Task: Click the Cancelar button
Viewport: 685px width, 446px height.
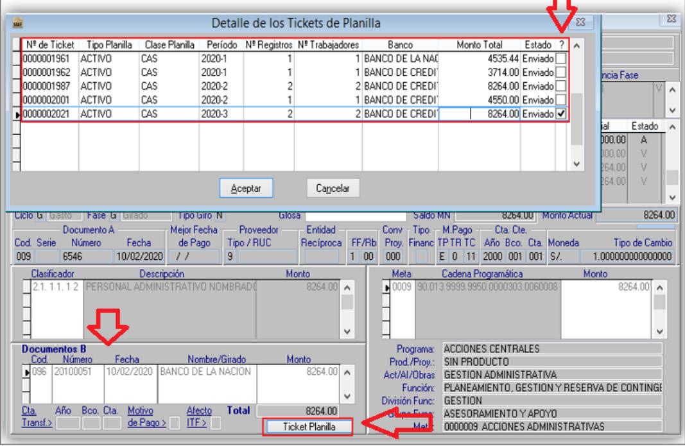Action: click(333, 188)
